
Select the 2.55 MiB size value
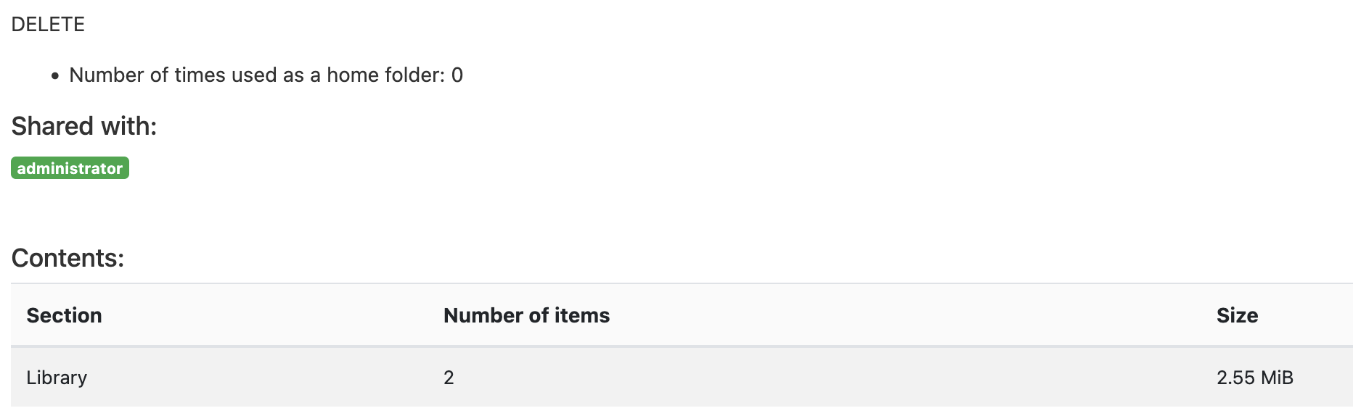click(x=1254, y=378)
